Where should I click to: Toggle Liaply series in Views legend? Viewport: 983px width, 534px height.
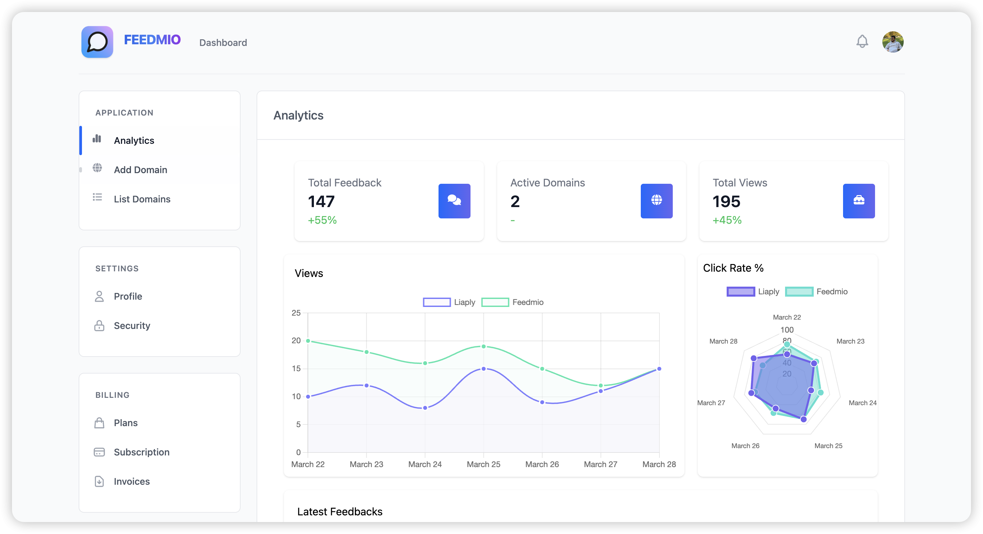tap(449, 302)
